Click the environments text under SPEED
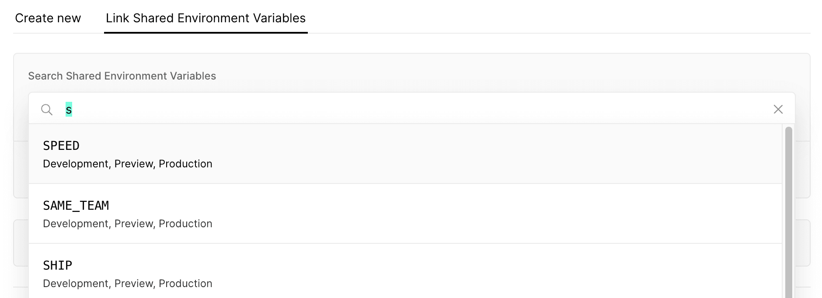Image resolution: width=822 pixels, height=298 pixels. click(x=128, y=164)
